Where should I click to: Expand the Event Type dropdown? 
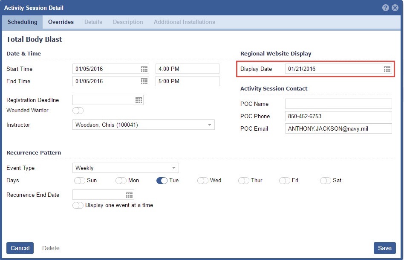click(x=173, y=168)
